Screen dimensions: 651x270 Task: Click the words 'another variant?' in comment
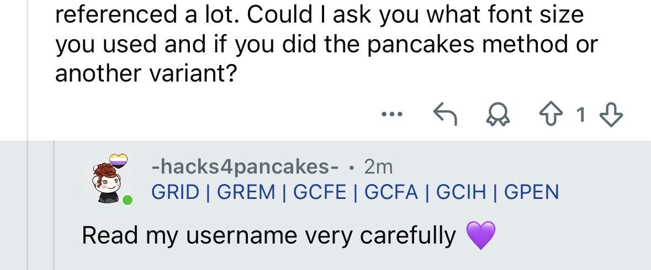point(146,73)
